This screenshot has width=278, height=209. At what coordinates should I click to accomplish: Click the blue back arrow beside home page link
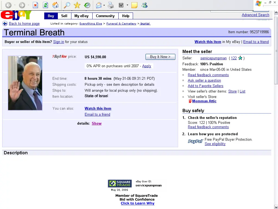[x=5, y=23]
